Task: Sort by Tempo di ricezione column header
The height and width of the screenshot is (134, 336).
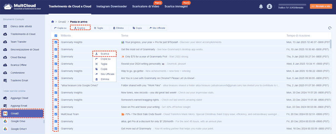Action: pyautogui.click(x=298, y=36)
